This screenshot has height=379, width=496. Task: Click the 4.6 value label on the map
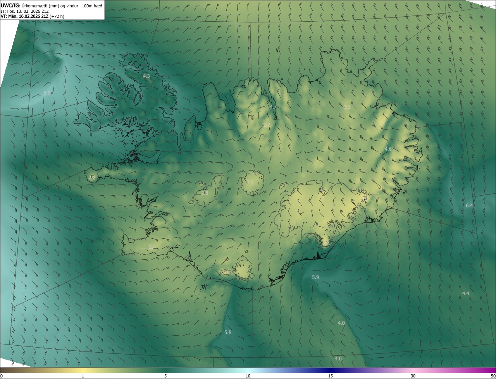click(388, 149)
